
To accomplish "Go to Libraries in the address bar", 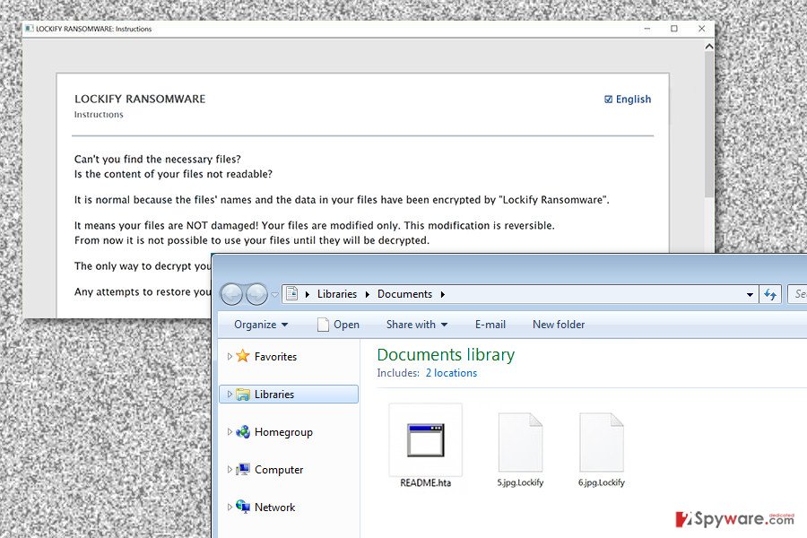I will 337,294.
